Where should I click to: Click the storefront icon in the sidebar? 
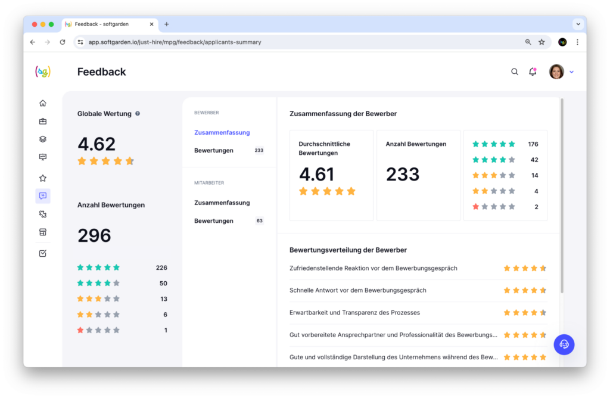coord(43,232)
